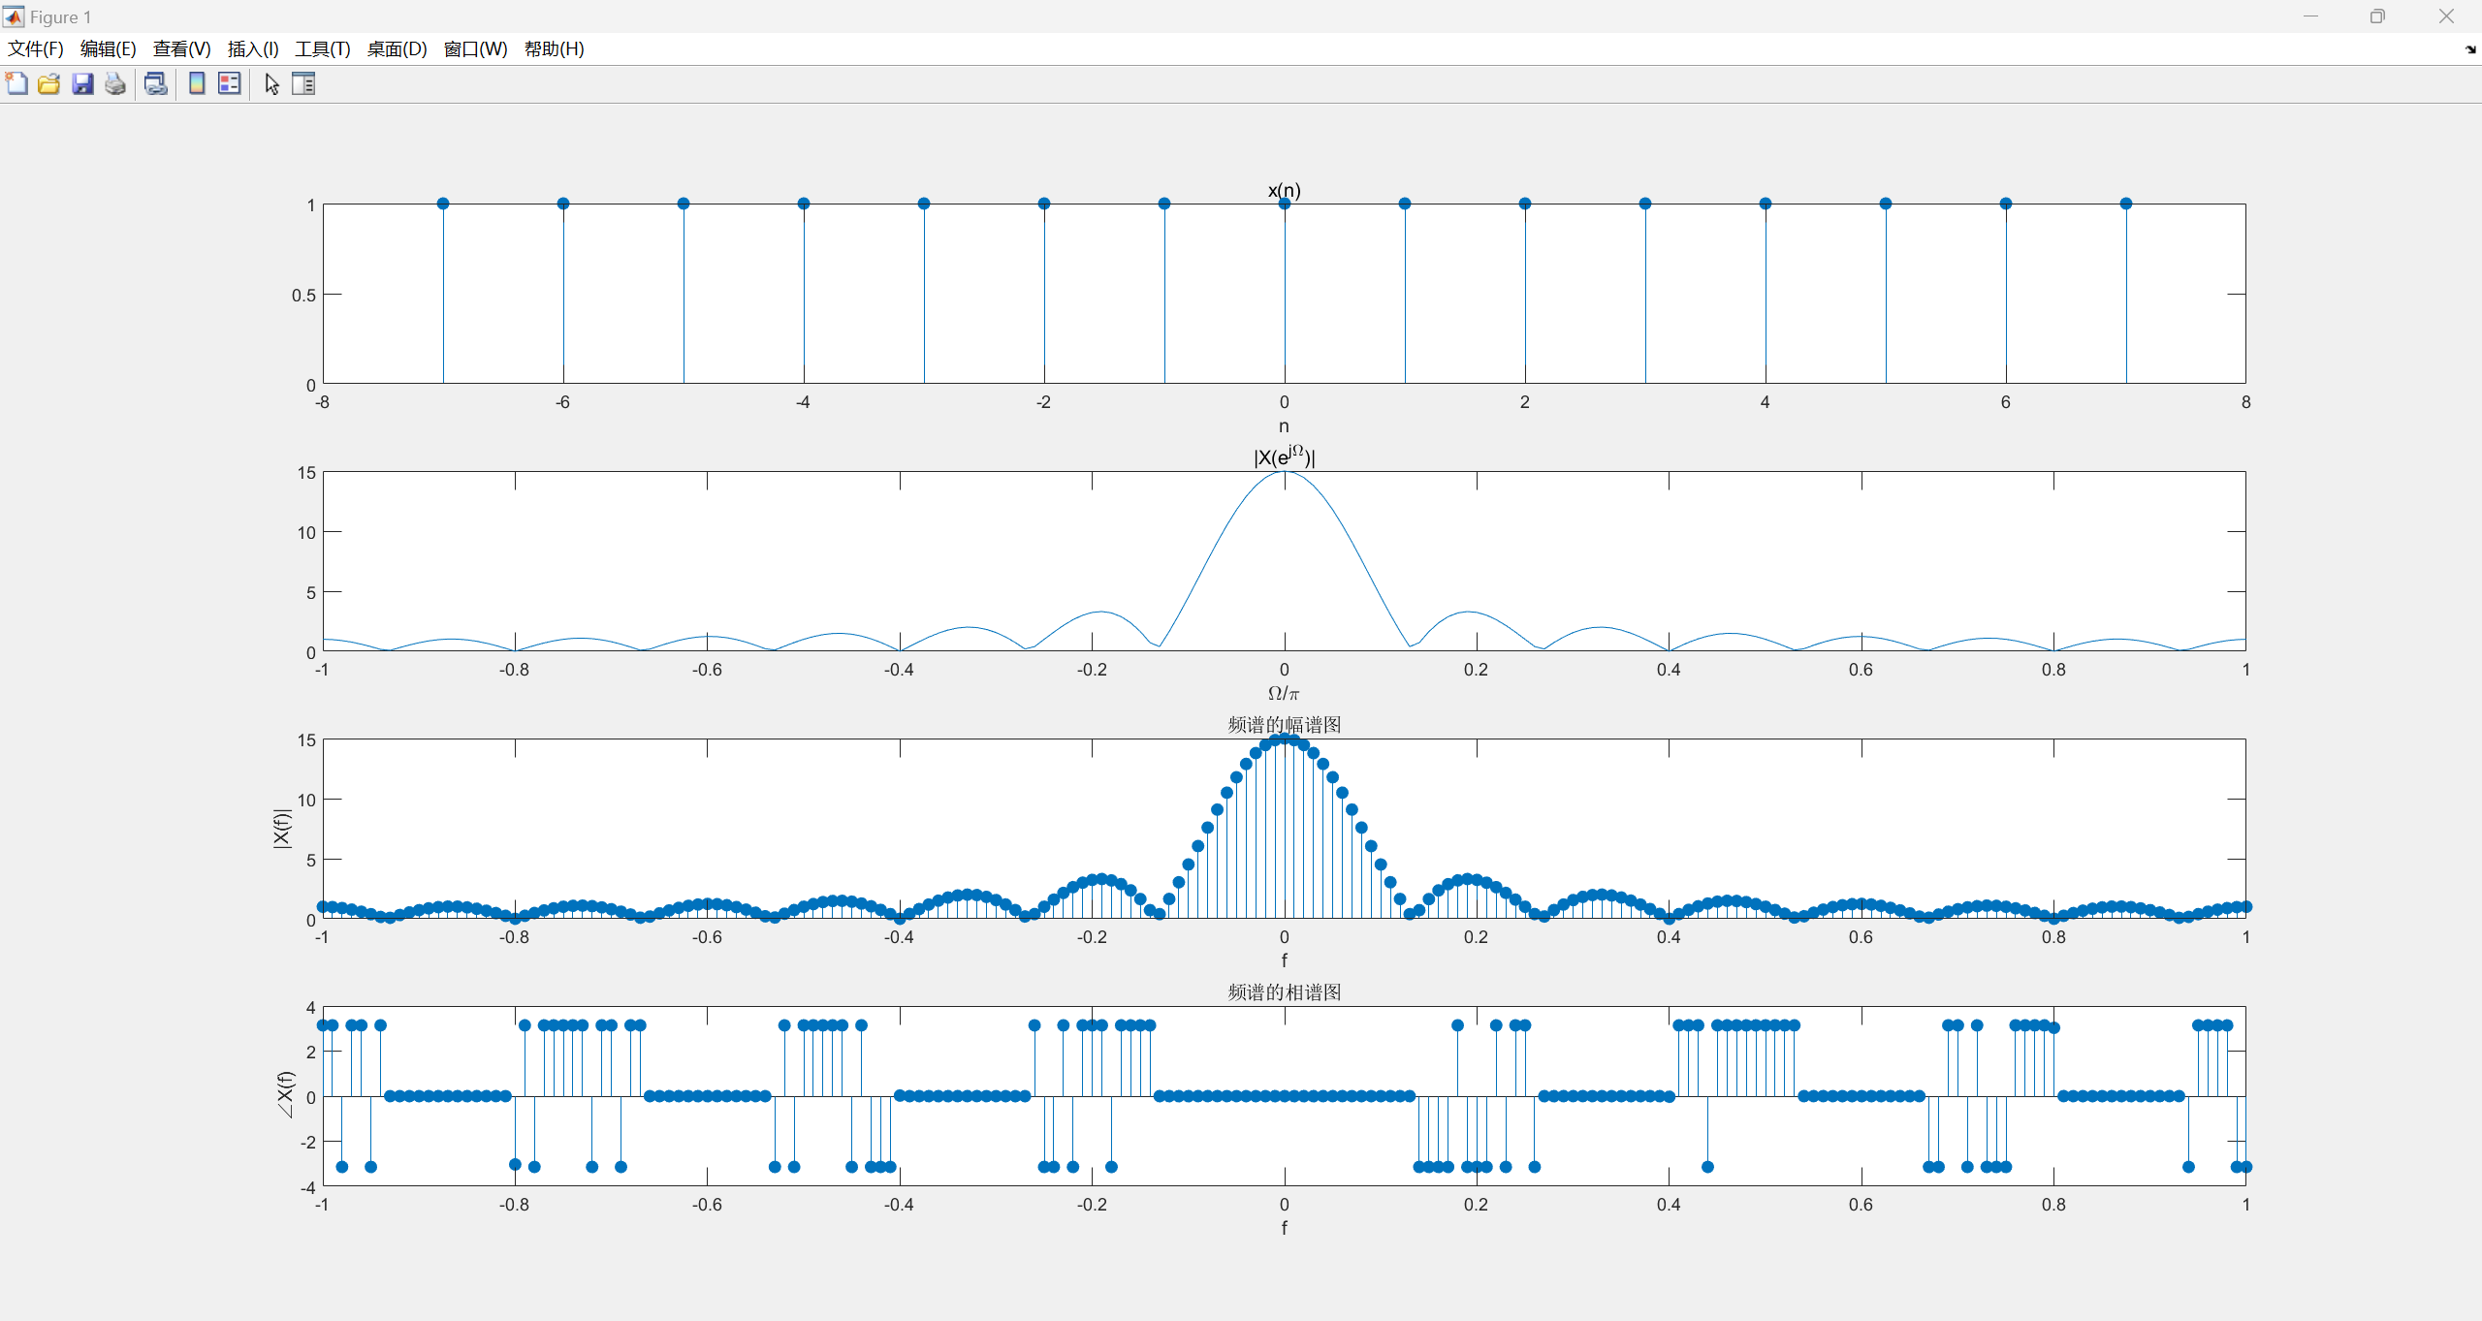Open the 桌面(D) menu
The image size is (2482, 1321).
tap(397, 49)
